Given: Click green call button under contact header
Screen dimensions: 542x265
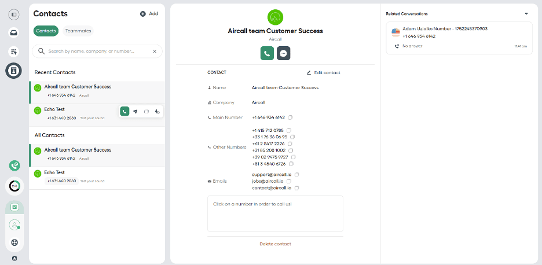Looking at the screenshot, I should pyautogui.click(x=267, y=53).
